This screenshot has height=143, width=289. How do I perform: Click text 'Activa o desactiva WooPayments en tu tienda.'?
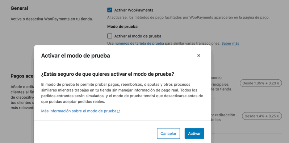(51, 19)
